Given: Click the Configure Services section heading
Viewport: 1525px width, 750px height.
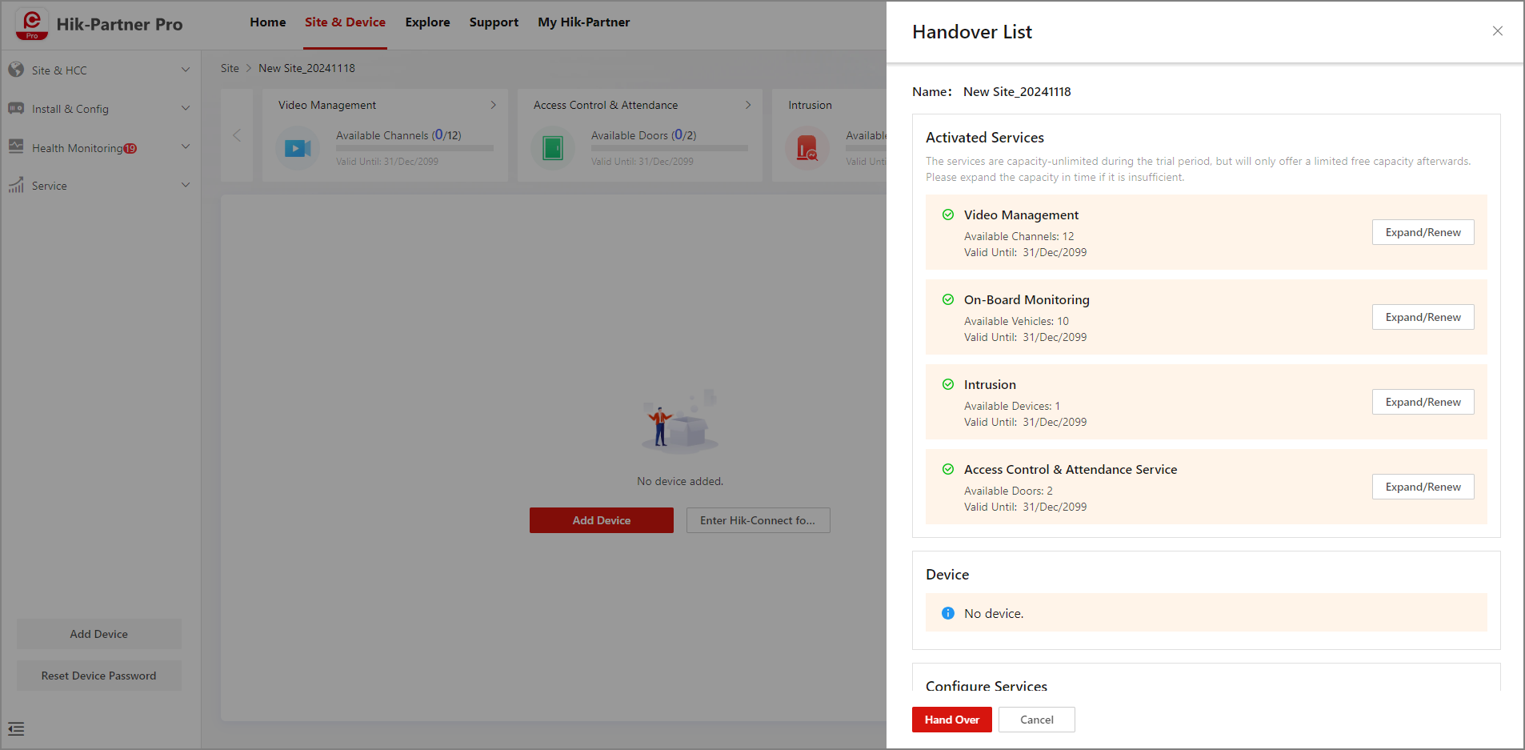Looking at the screenshot, I should (x=987, y=686).
